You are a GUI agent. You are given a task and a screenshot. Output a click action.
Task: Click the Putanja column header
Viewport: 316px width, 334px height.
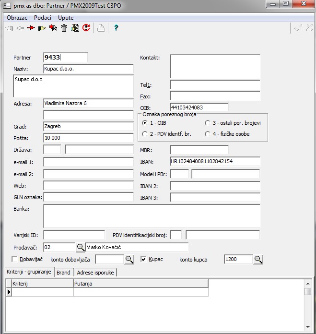point(140,284)
